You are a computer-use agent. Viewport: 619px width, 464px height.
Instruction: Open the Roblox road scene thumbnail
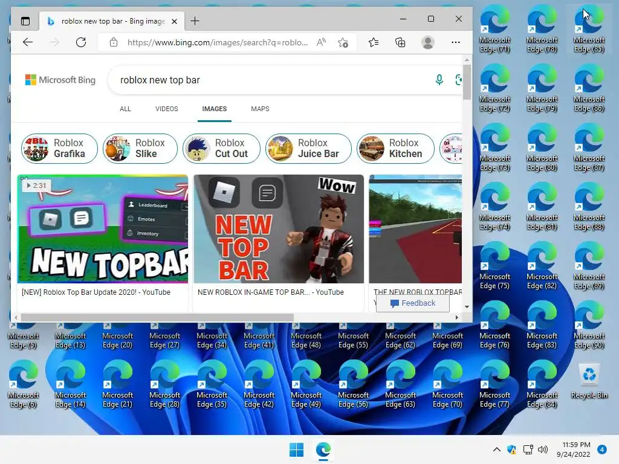[x=415, y=229]
